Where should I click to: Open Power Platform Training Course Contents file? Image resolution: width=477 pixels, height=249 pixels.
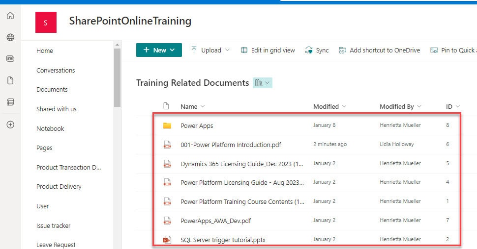[242, 201]
